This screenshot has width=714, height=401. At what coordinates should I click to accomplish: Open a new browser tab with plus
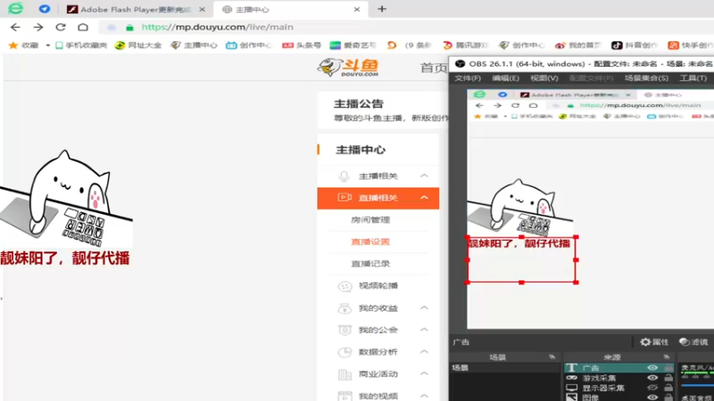tap(382, 9)
